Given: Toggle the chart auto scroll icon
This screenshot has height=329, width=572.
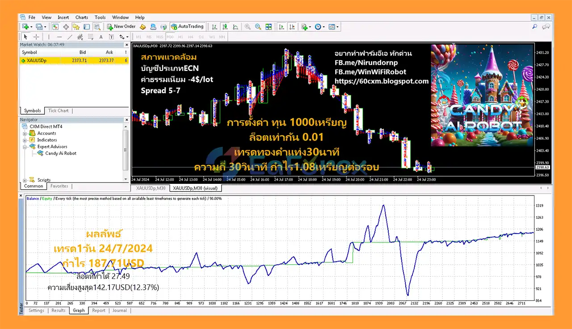Looking at the screenshot, I should pos(281,27).
